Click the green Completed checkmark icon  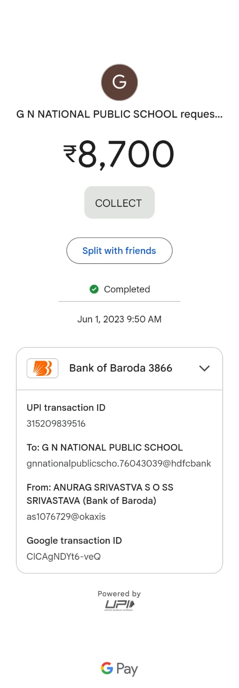click(94, 289)
